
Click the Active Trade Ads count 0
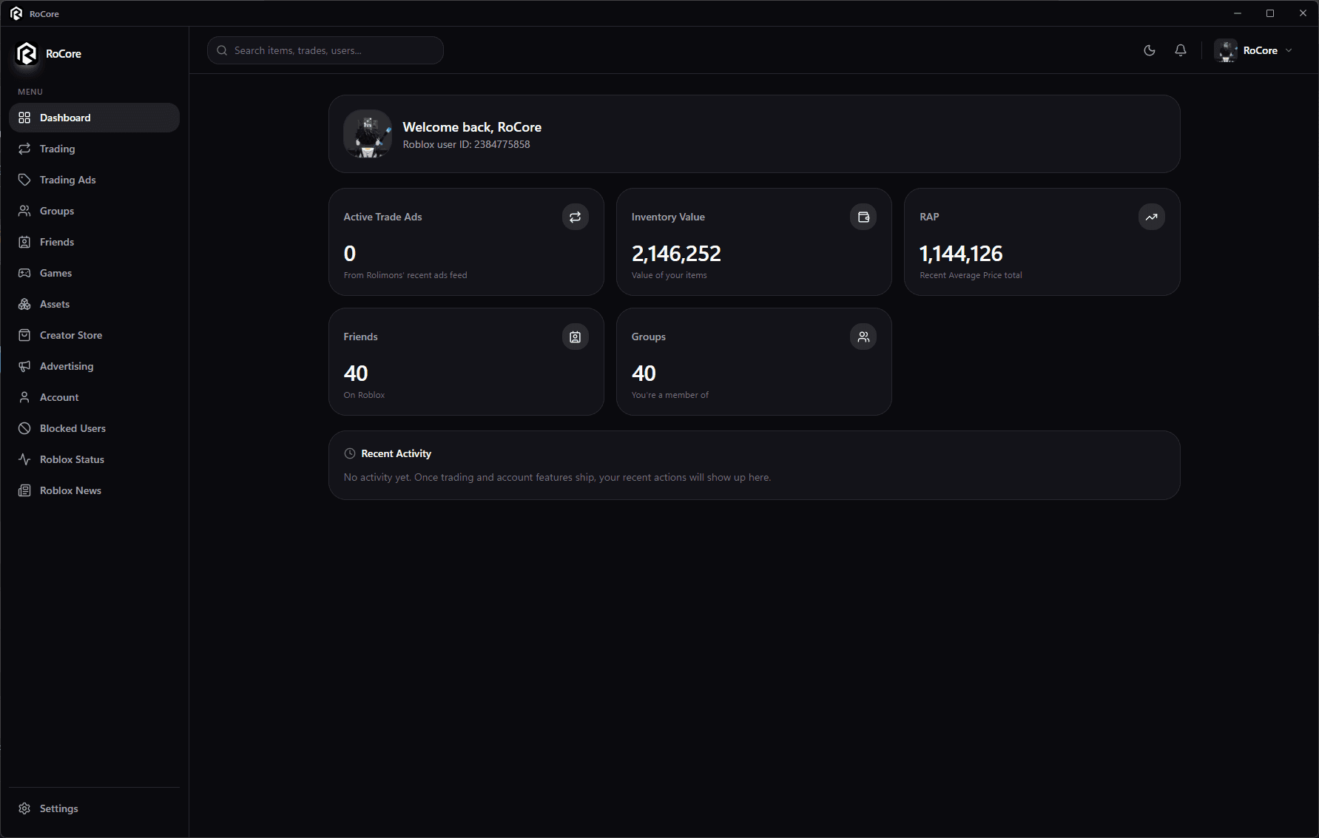pyautogui.click(x=350, y=254)
